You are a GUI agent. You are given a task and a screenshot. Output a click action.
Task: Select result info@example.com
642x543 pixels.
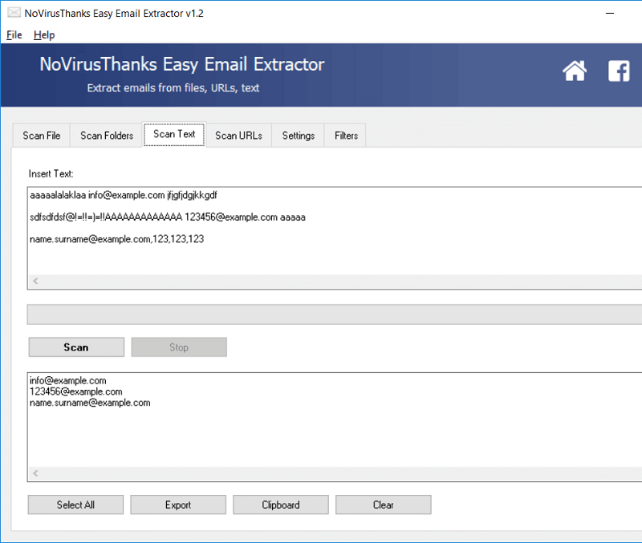click(68, 380)
